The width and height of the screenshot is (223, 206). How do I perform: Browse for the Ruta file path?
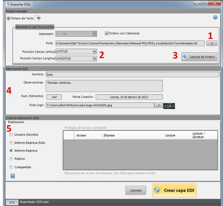(x=212, y=43)
